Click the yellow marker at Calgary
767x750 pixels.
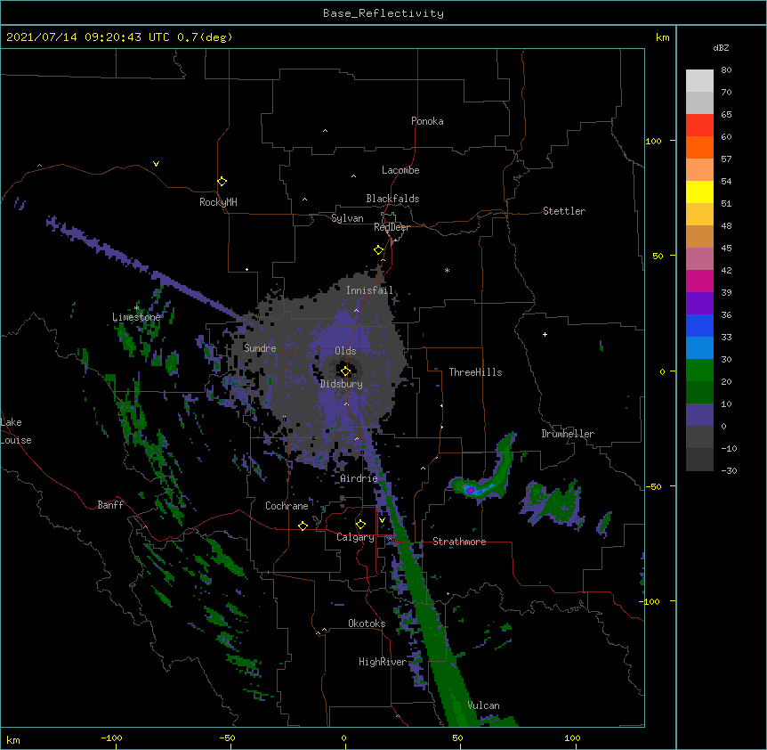[360, 525]
